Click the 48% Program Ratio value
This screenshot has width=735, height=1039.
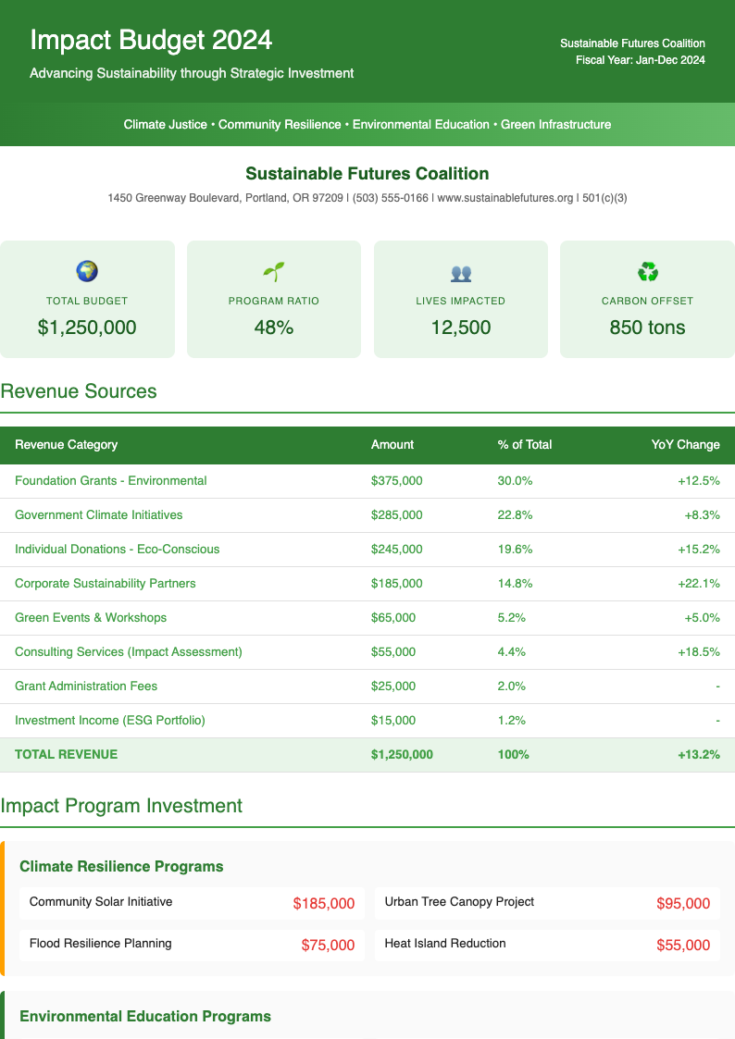[274, 328]
